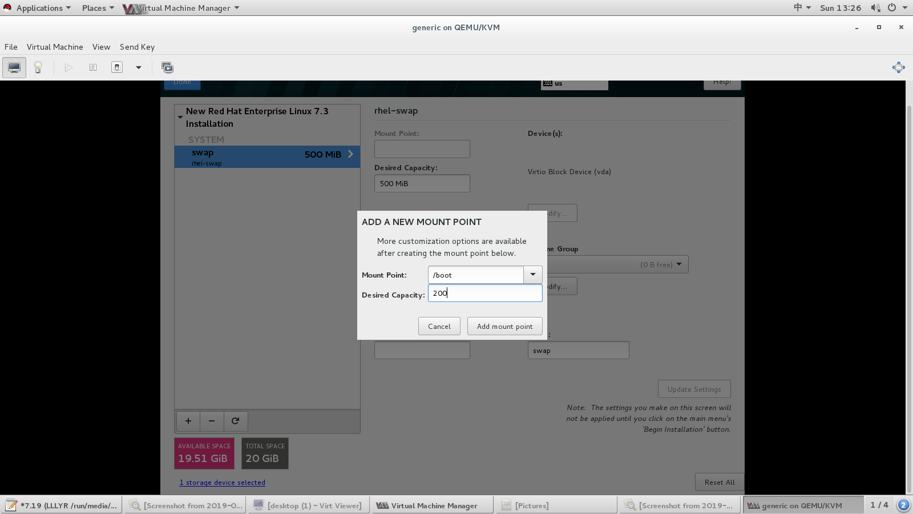The width and height of the screenshot is (913, 514).
Task: Open the power menu icon
Action: pos(892,7)
